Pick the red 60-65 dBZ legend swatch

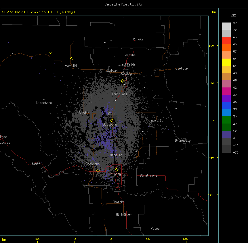click(x=226, y=41)
